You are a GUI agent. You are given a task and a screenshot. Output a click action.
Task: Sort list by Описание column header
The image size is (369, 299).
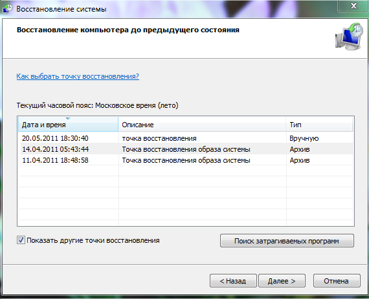tap(202, 125)
